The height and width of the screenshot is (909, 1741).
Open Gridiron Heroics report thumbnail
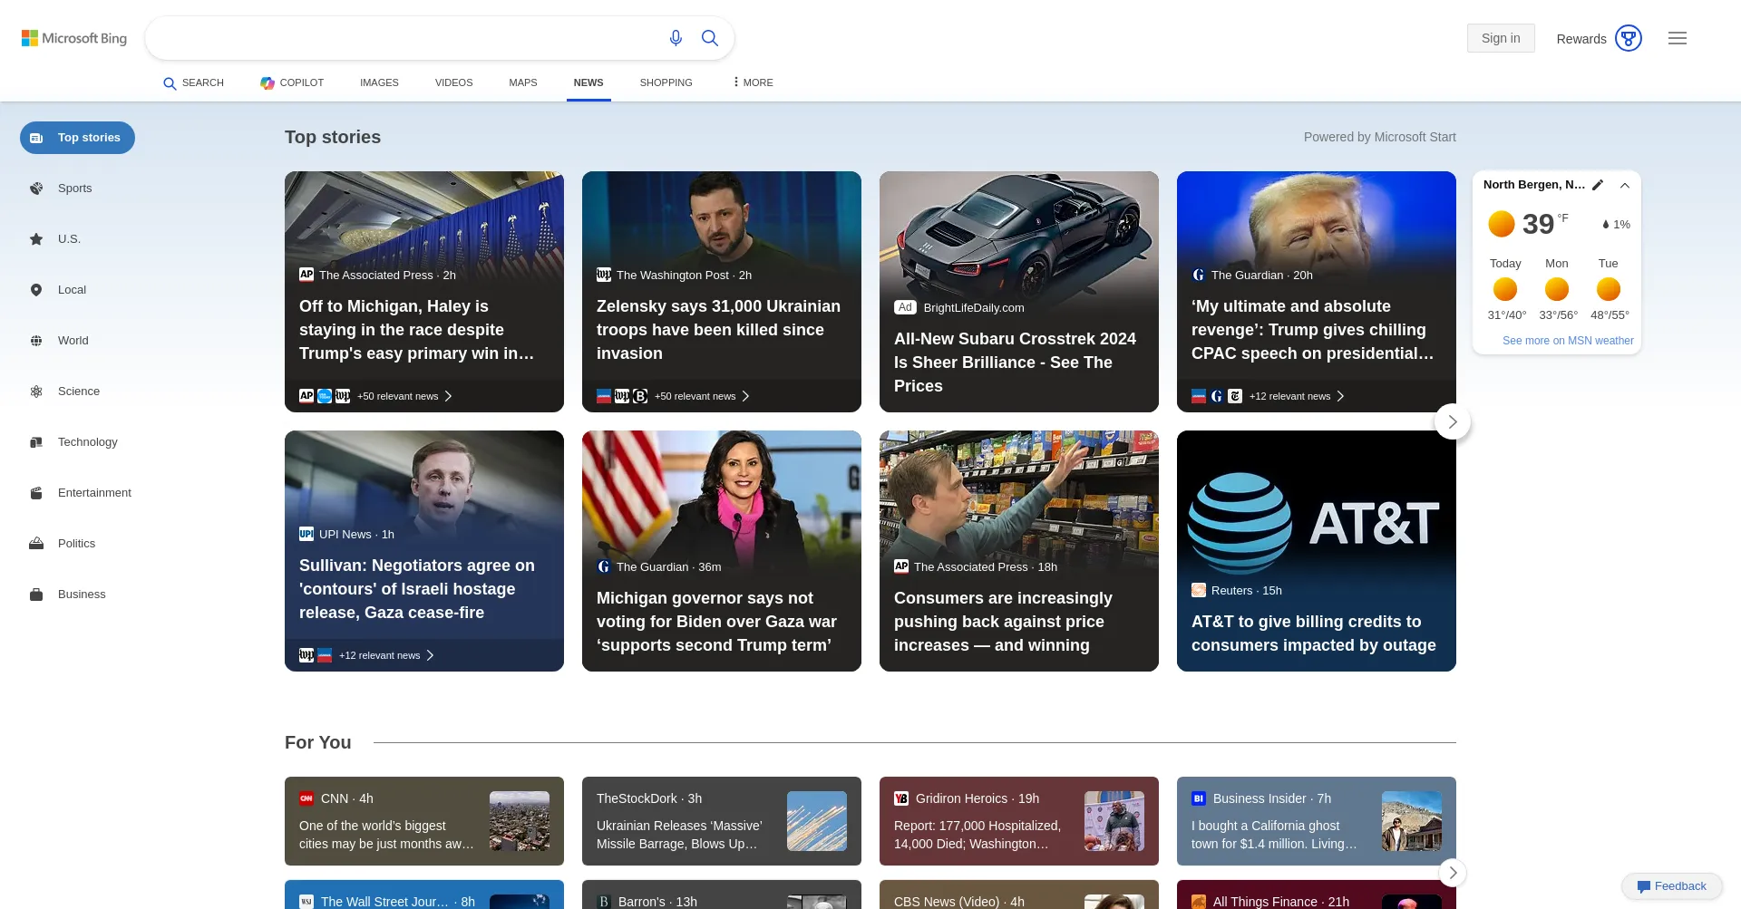[x=1114, y=821]
